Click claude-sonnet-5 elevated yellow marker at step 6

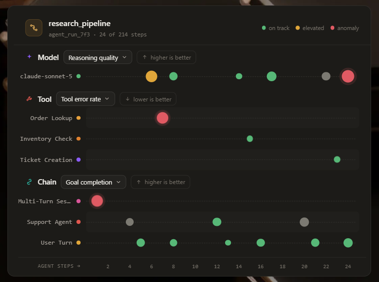(x=151, y=76)
